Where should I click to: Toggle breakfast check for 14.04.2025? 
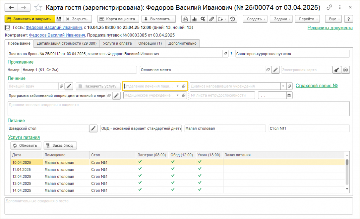(x=140, y=190)
